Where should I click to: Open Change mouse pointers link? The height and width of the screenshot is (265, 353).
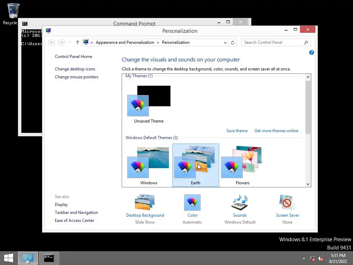(77, 77)
